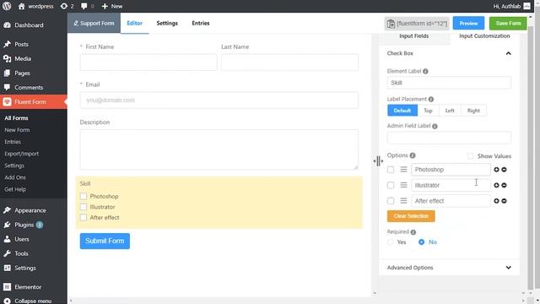Viewport: 540px width, 304px height.
Task: Click the info icon next to Options
Action: (x=413, y=155)
